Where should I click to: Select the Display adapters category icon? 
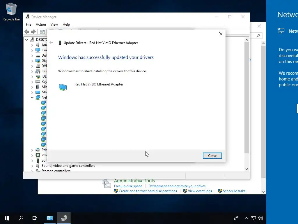coord(38,61)
